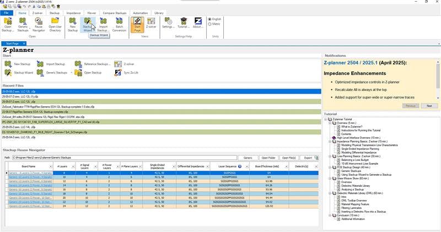Click Open Stackup on the Start panel
Image resolution: width=441 pixels, height=232 pixels.
88,73
